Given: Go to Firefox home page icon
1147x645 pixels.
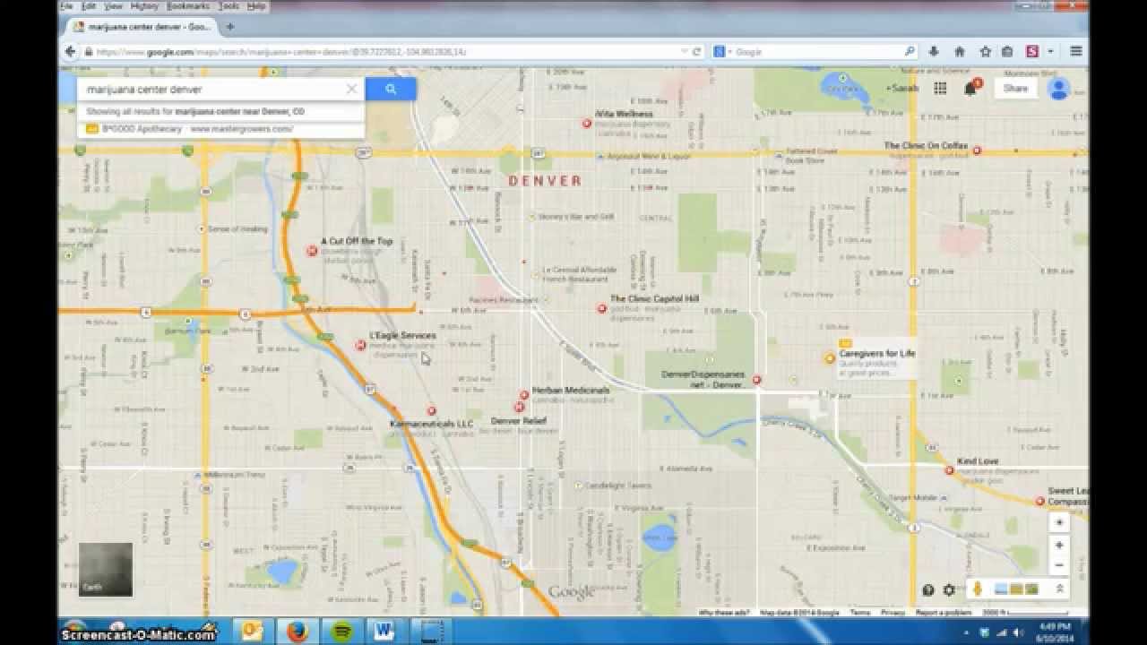Looking at the screenshot, I should [x=960, y=52].
